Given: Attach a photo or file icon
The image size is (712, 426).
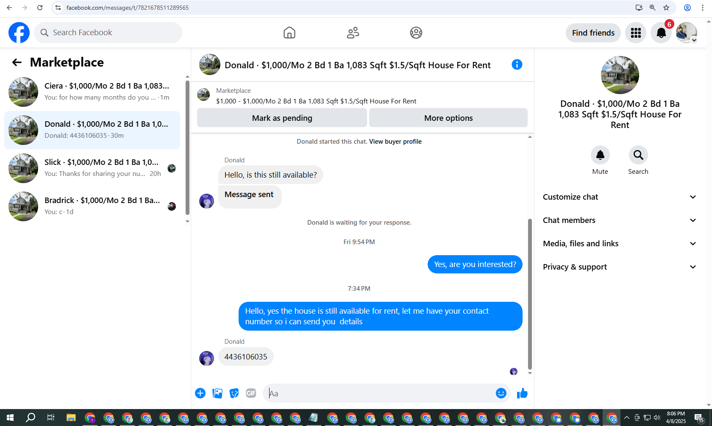Looking at the screenshot, I should click(x=217, y=393).
